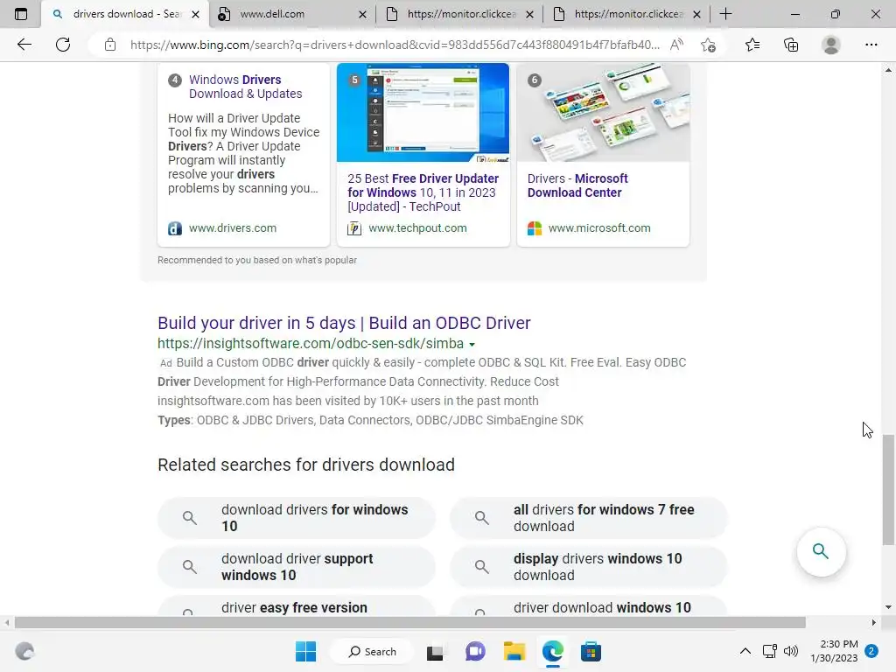Open Build your driver in 5 days ad
Screen dimensions: 896x672
(344, 323)
